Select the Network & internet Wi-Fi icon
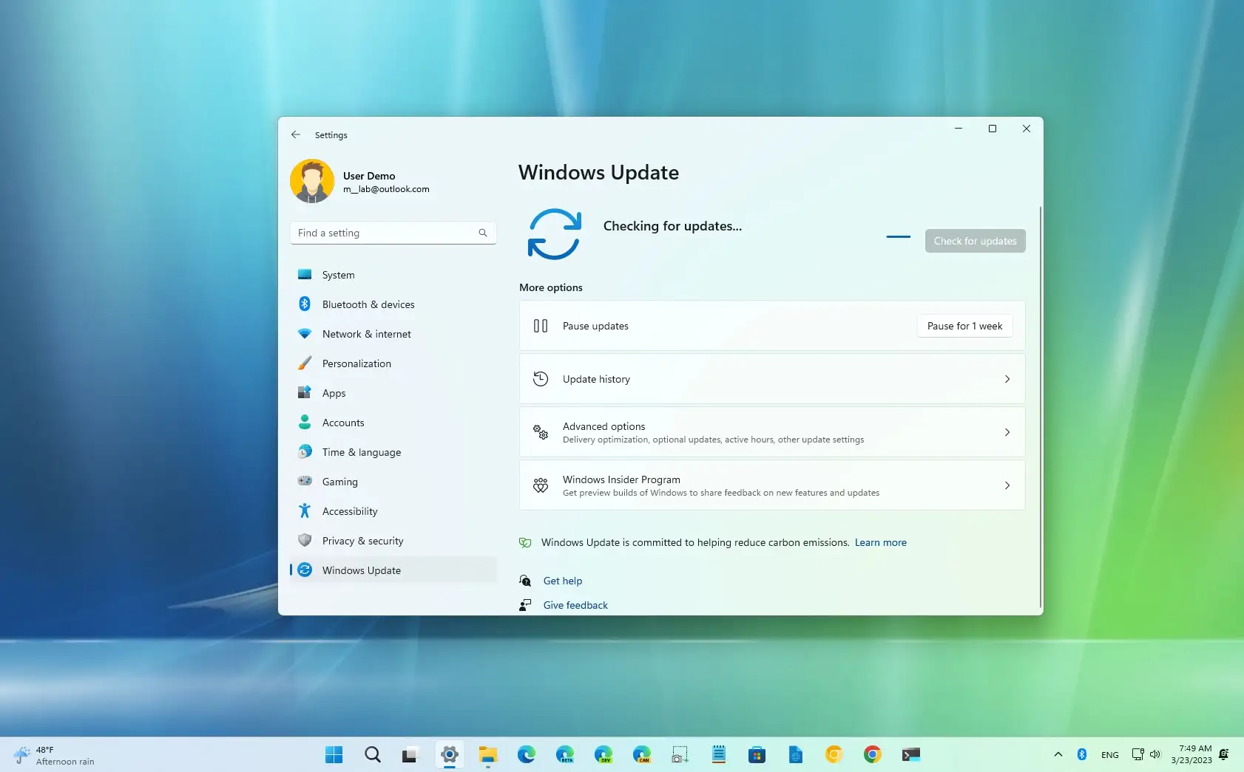1244x772 pixels. pos(305,334)
